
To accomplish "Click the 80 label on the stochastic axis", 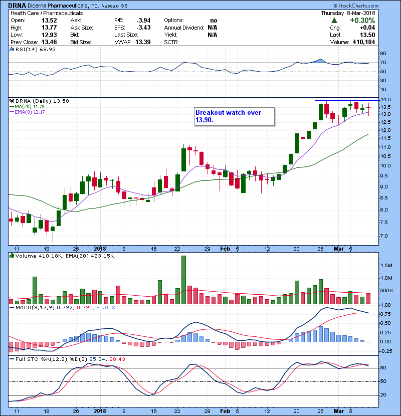I will pos(383,368).
